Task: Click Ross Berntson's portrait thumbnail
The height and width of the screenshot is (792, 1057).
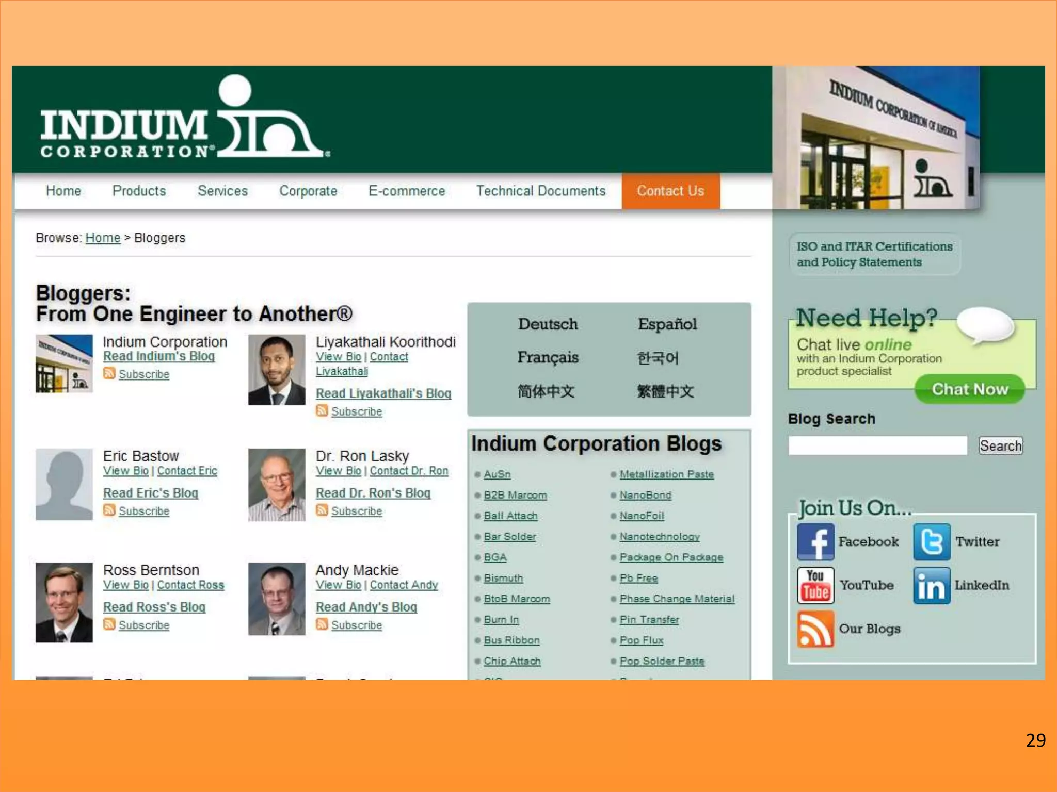Action: 64,602
